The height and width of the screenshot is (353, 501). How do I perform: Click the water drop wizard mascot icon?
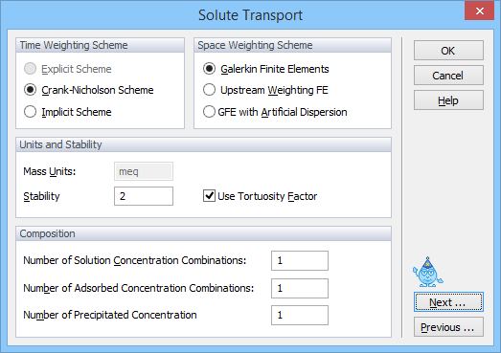(x=427, y=273)
